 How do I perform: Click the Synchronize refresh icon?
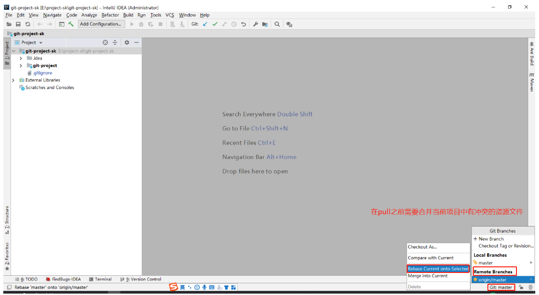tap(28, 24)
